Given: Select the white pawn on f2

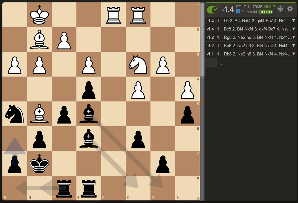Looking at the screenshot, I should coord(64,41).
